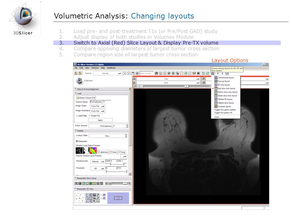This screenshot has width=291, height=218.
Task: Click the undo arrow in toolbar
Action: [x=203, y=73]
